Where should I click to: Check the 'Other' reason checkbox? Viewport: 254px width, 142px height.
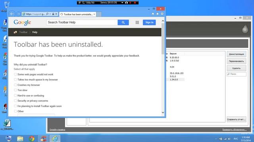pos(15,111)
